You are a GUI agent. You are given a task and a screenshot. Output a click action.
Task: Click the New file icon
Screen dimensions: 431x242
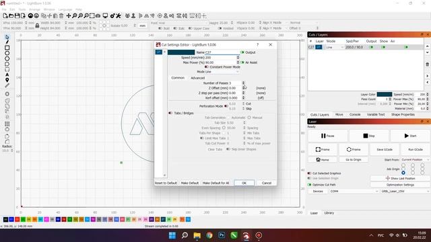5,16
